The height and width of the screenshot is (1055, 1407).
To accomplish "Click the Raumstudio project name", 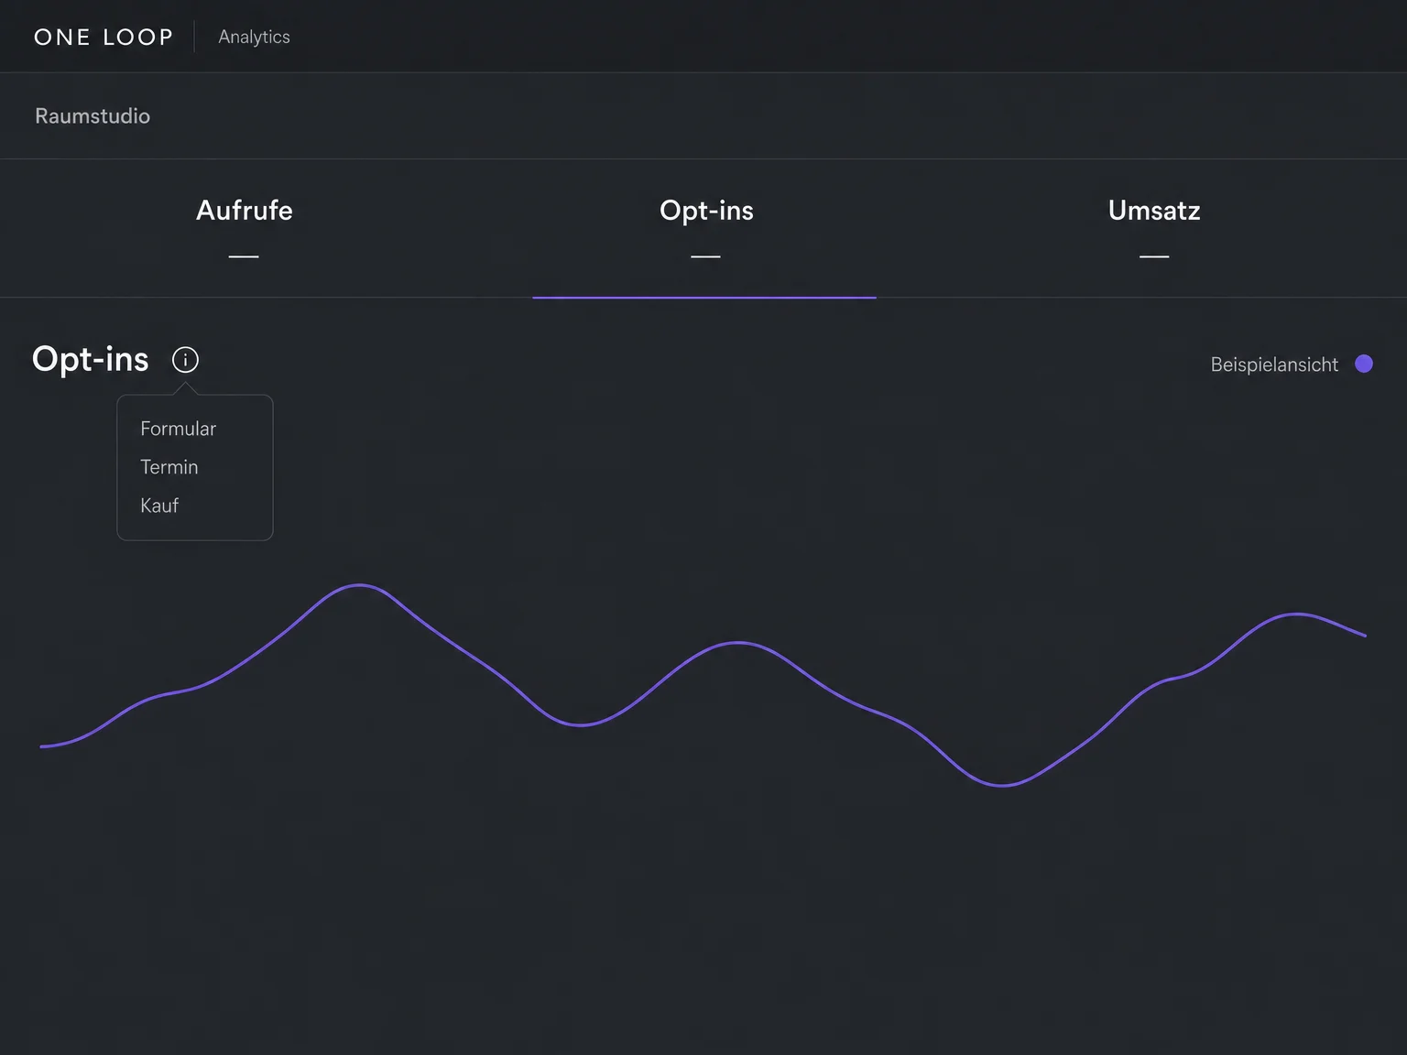I will tap(93, 116).
